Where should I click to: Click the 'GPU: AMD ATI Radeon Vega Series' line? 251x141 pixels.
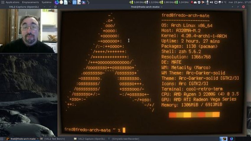[199, 99]
